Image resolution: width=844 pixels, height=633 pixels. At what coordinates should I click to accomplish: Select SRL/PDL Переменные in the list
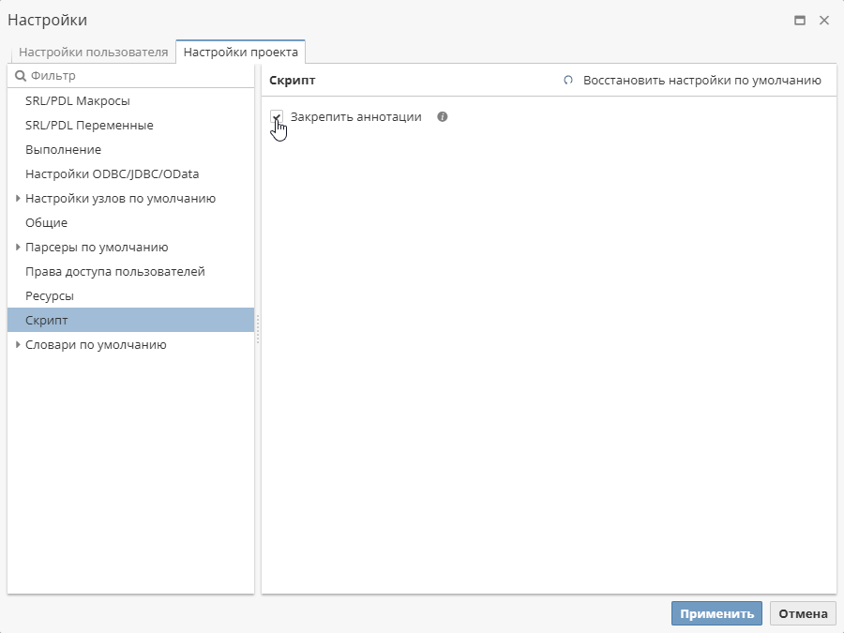89,126
